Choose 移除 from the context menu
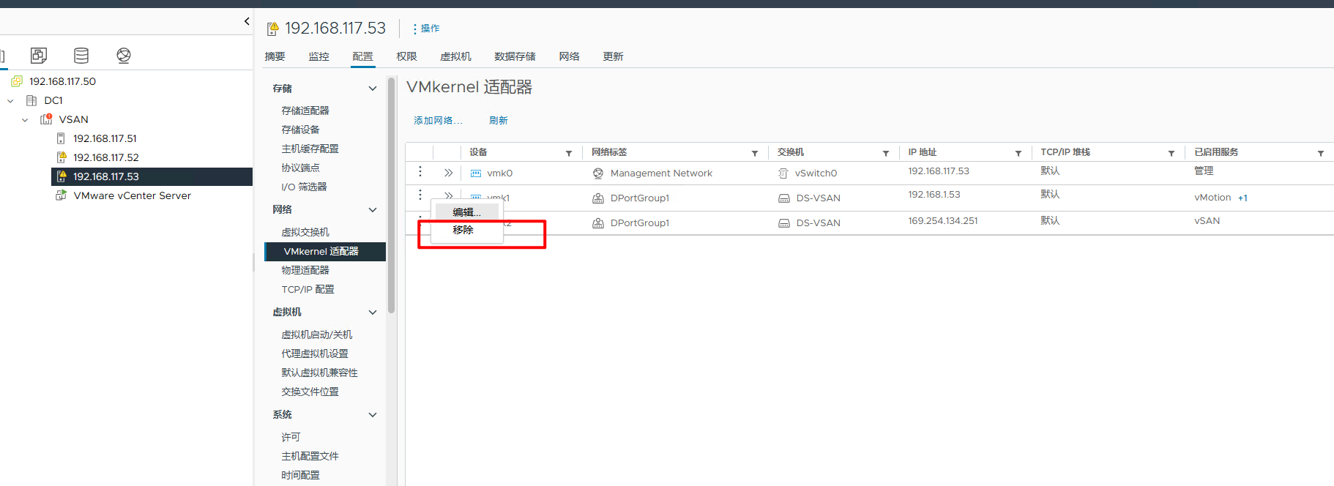The image size is (1334, 486). (463, 230)
